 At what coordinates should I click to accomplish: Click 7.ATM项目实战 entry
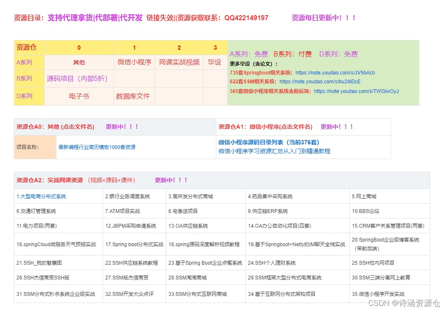click(122, 211)
